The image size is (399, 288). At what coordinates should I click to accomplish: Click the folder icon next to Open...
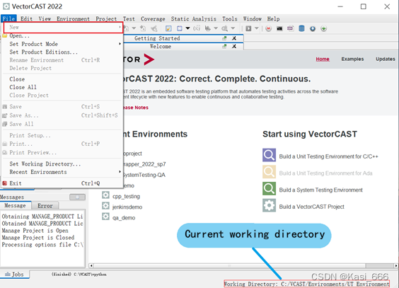[x=4, y=36]
